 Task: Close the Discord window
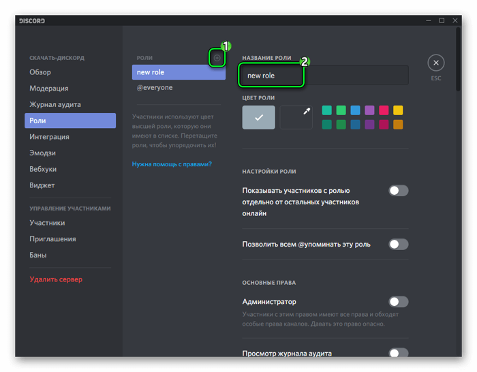click(455, 20)
